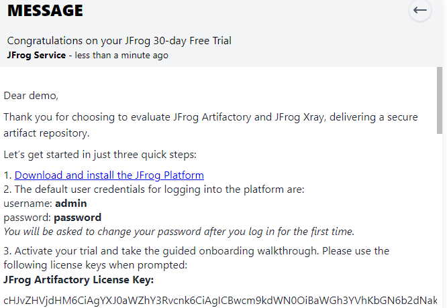This screenshot has height=308, width=447.
Task: Select the email subject line about the Free Trial
Action: click(119, 41)
